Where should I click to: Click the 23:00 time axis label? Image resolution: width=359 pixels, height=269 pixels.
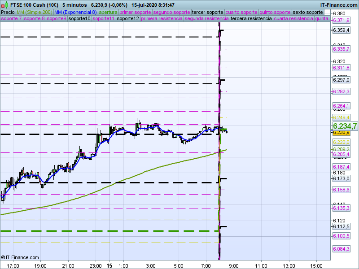pos(96,266)
